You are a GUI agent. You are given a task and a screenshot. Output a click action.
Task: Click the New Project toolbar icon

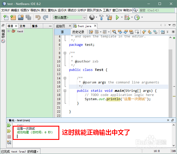point(13,17)
